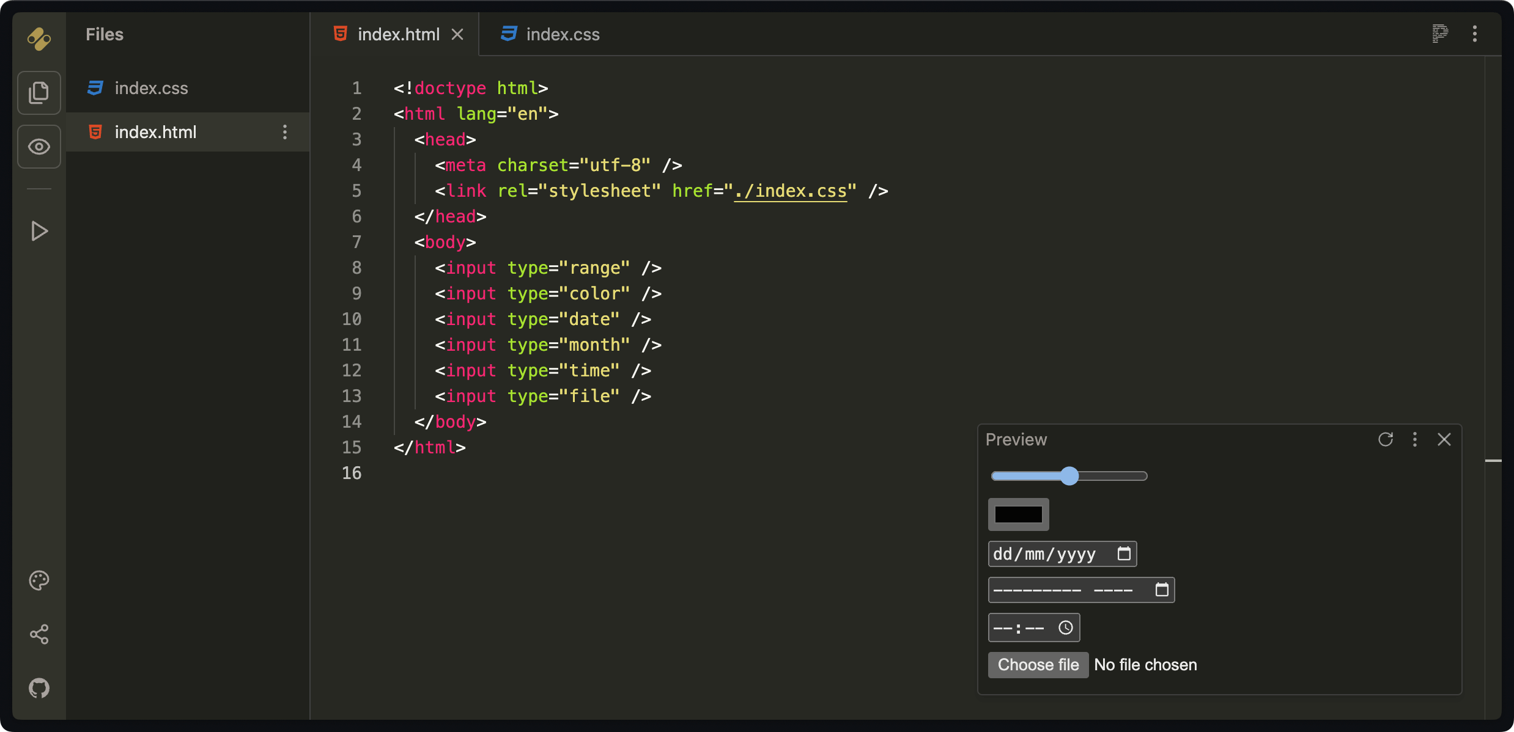Click the Preview panel title
Image resolution: width=1514 pixels, height=732 pixels.
coord(1016,439)
